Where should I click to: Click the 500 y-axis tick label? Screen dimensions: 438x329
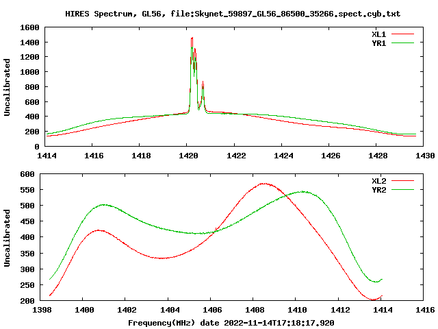point(27,206)
